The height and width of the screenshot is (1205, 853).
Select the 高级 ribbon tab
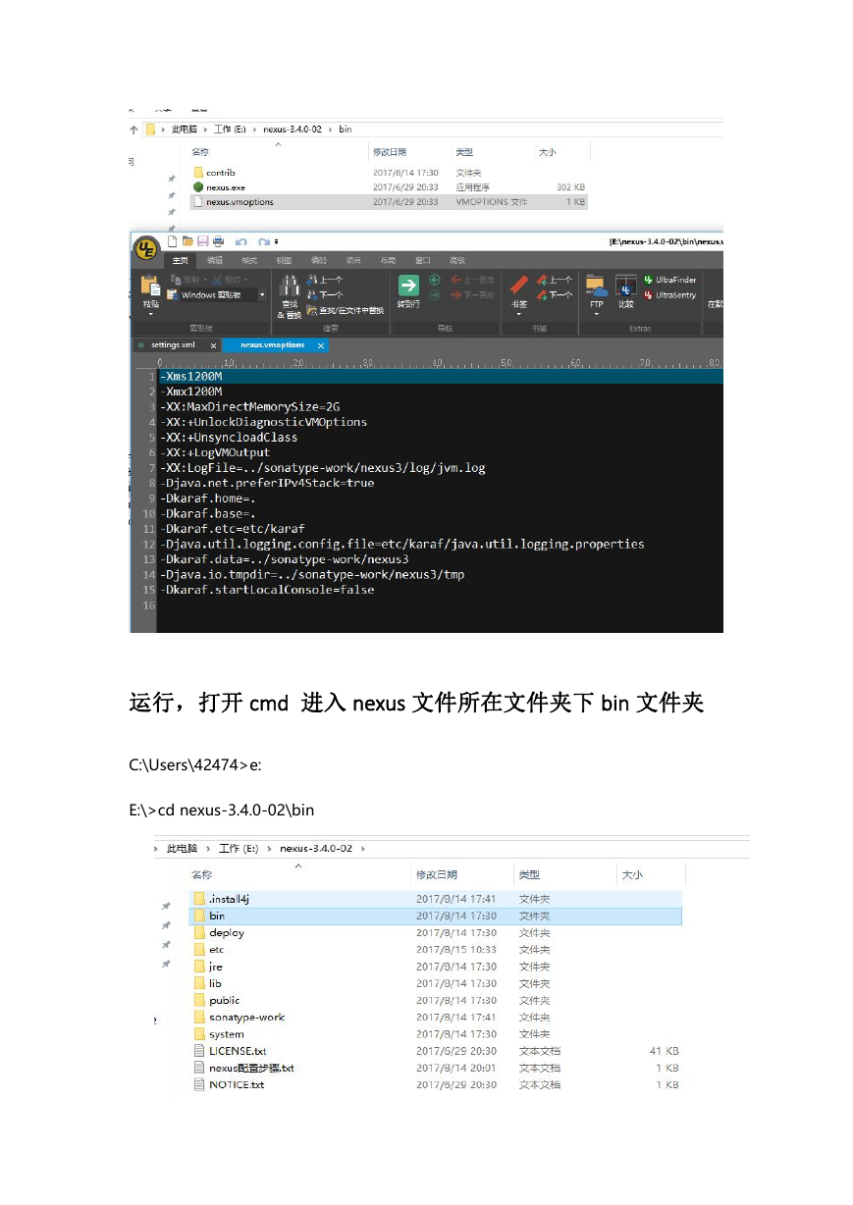(457, 260)
